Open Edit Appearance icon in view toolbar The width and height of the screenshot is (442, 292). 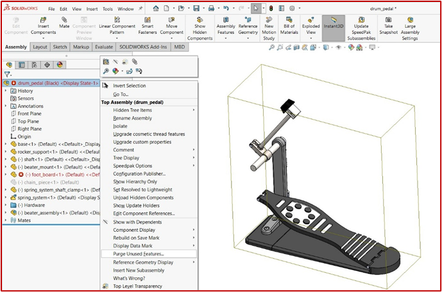[x=351, y=47]
